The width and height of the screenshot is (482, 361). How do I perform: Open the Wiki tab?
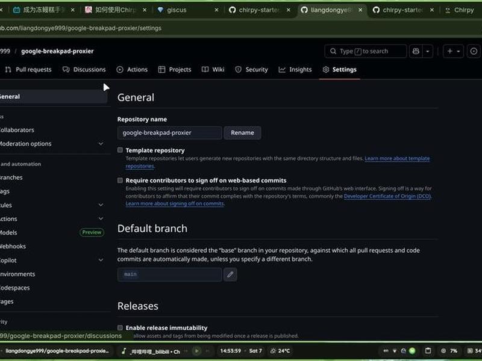point(213,70)
